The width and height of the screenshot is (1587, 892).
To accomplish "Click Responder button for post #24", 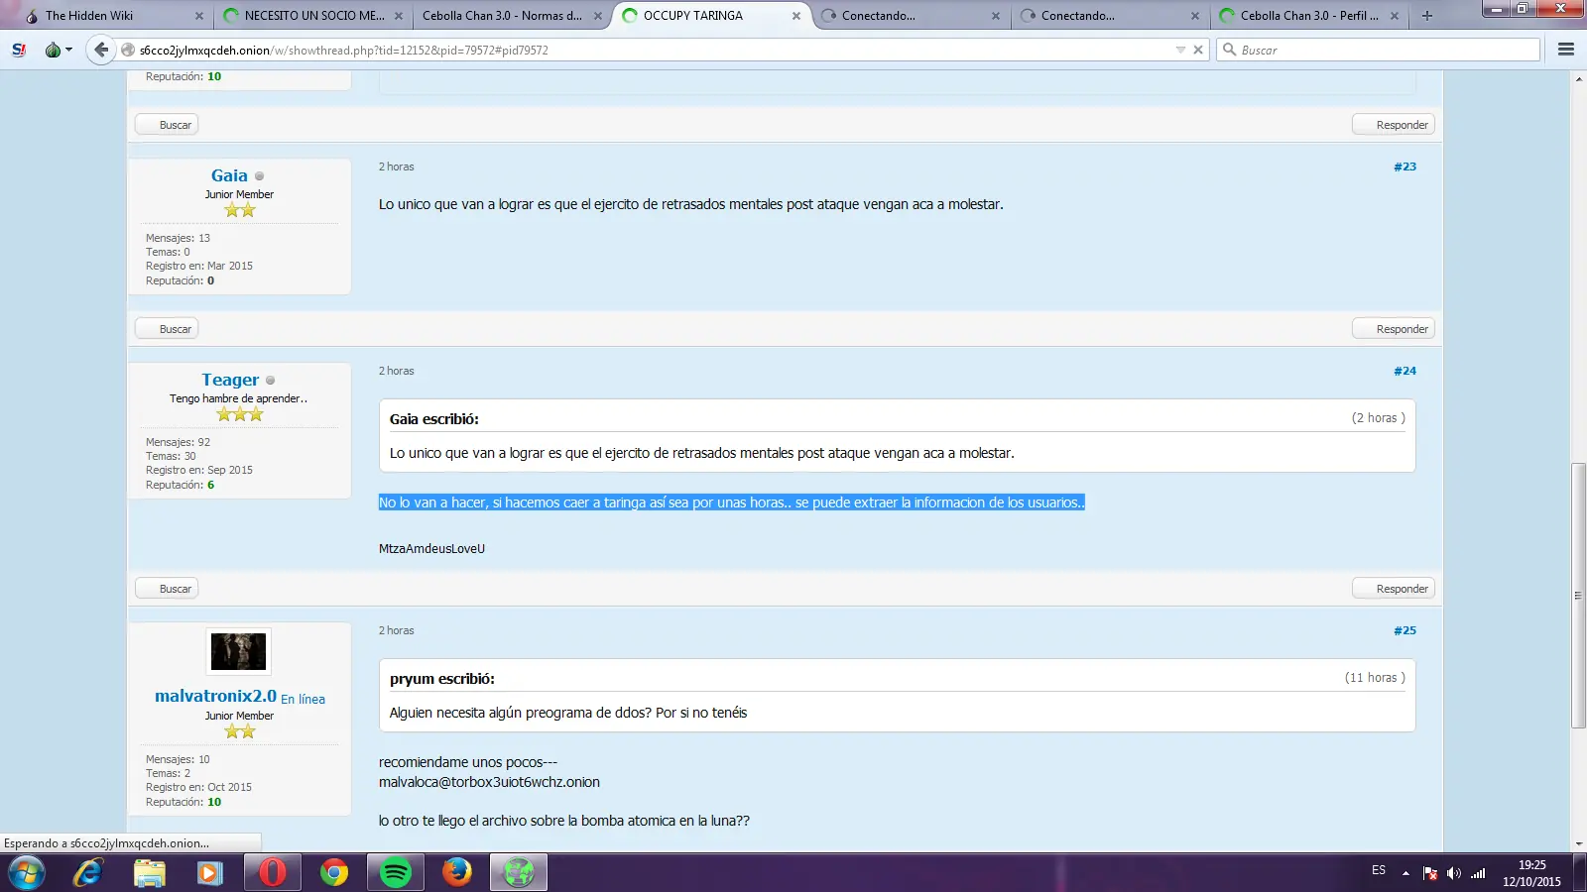I will pos(1394,589).
